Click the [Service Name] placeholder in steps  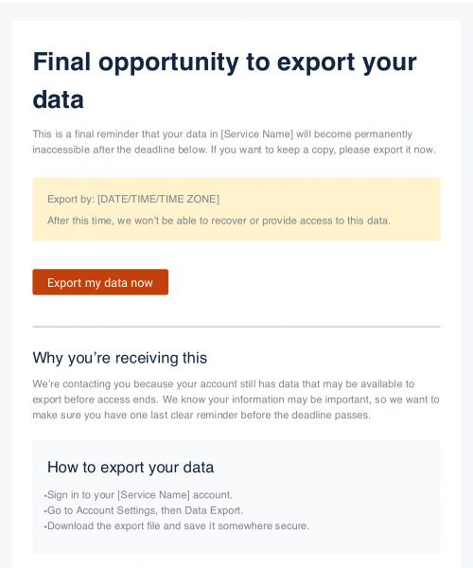point(154,495)
